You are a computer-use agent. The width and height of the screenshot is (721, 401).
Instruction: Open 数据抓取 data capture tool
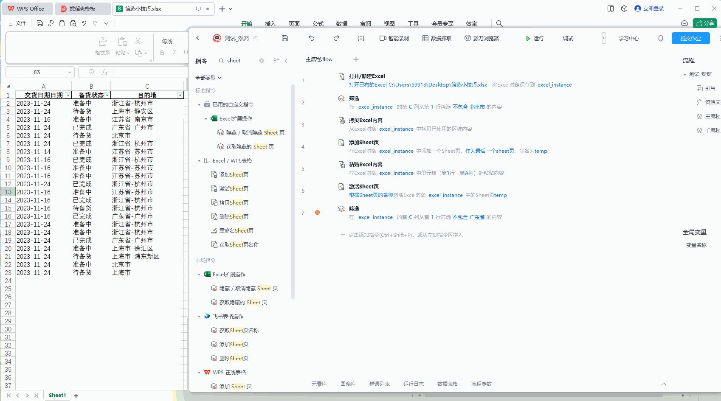point(437,38)
